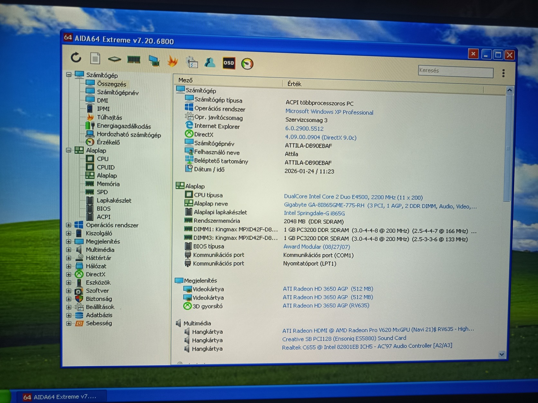538x403 pixels.
Task: Select Összegzés in the tree
Action: 111,84
